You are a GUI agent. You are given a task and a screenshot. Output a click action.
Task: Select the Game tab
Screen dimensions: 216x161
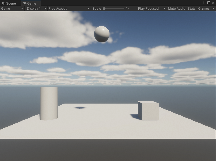pos(31,3)
